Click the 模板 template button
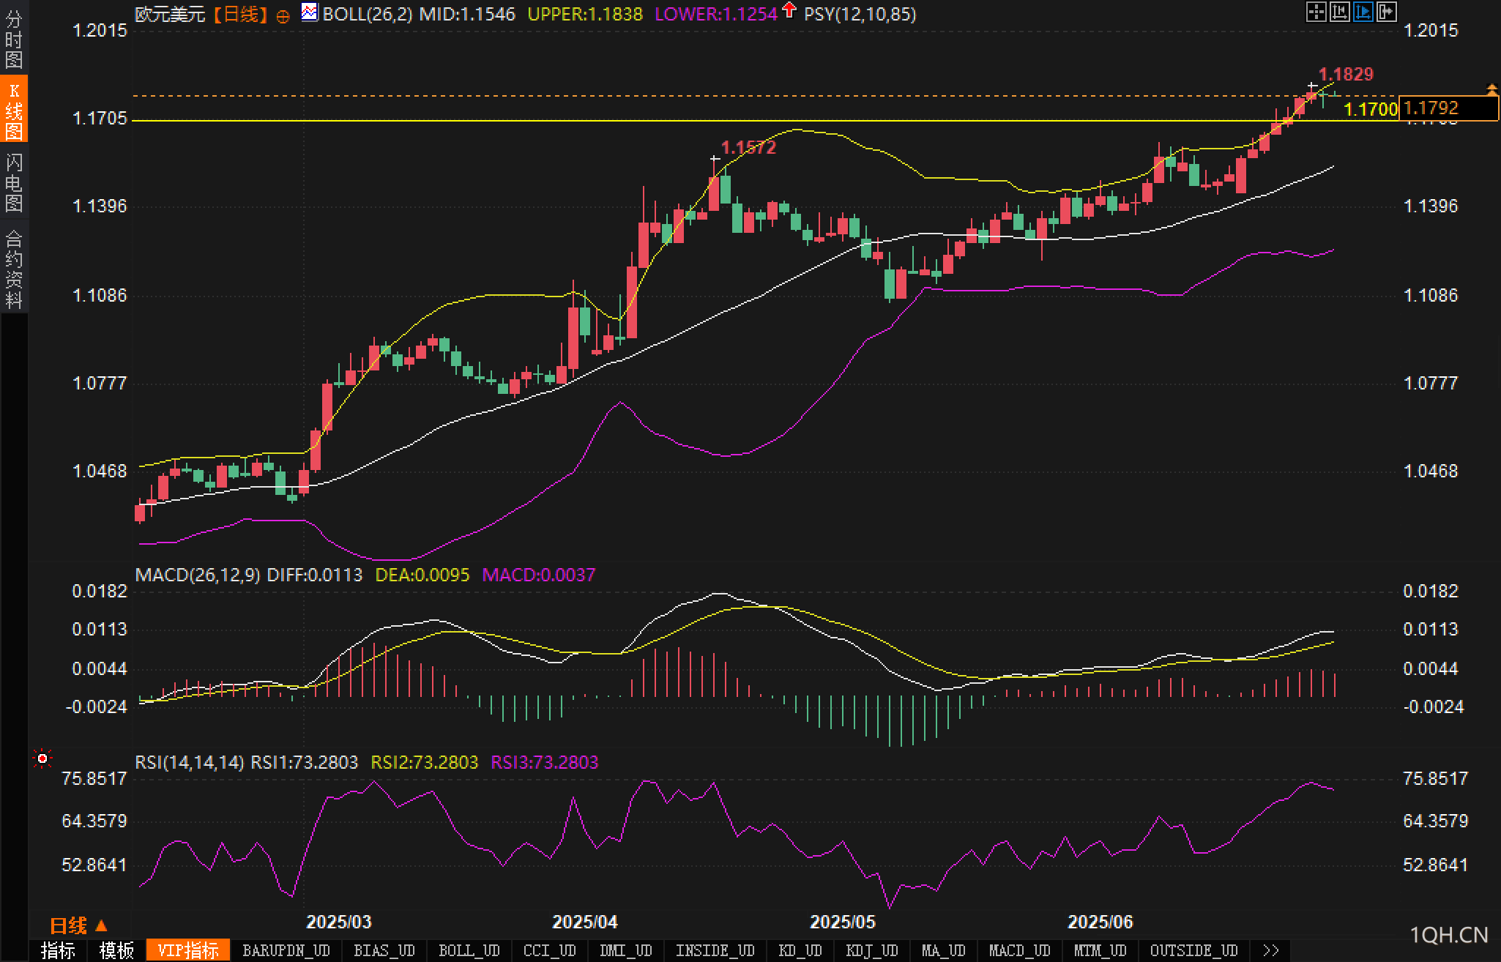 (116, 950)
